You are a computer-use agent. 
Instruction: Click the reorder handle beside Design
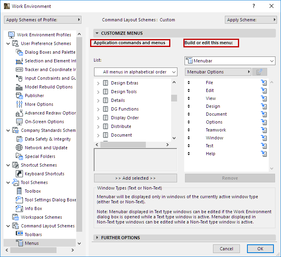click(x=189, y=106)
